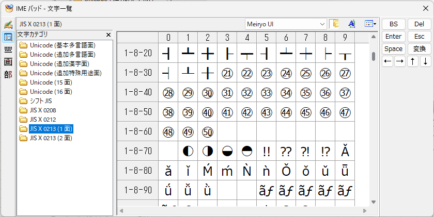The width and height of the screenshot is (434, 217).
Task: Select circled number ㊵ character
Action: point(208,112)
